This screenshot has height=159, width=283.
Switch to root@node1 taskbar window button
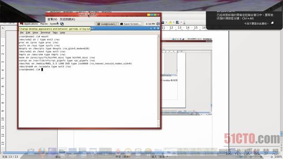[x=107, y=24]
